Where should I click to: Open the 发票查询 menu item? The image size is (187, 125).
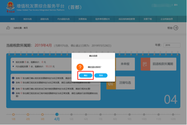click(x=82, y=19)
